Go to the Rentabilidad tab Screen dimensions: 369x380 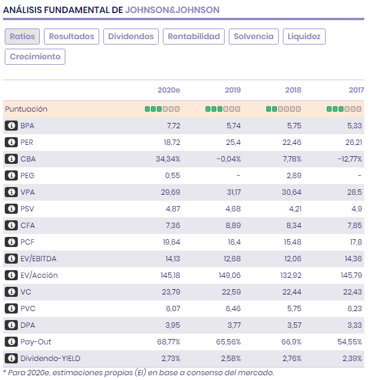[x=194, y=36]
